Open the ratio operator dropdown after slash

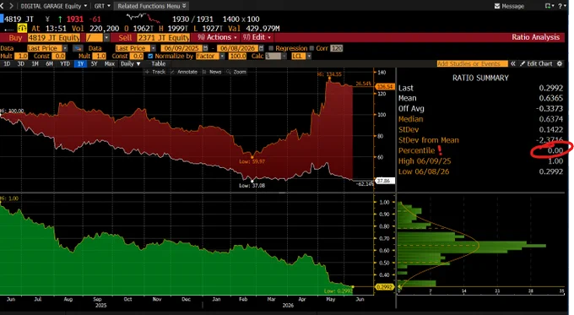click(106, 38)
